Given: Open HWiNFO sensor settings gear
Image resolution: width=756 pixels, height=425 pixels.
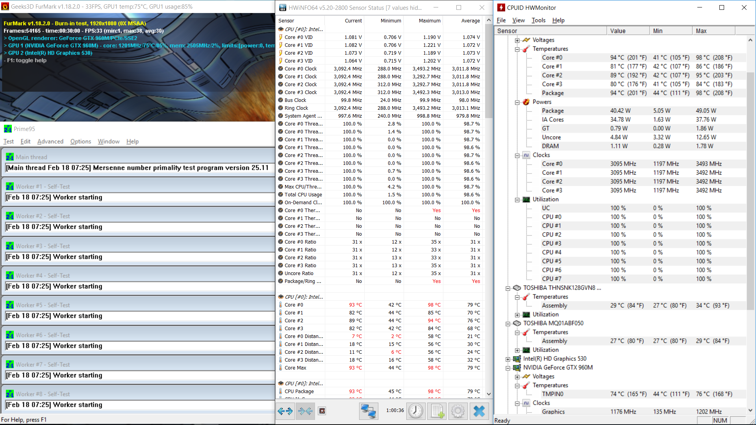Looking at the screenshot, I should click(x=458, y=411).
